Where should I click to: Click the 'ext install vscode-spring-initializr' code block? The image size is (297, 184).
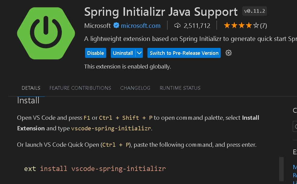[x=95, y=169]
